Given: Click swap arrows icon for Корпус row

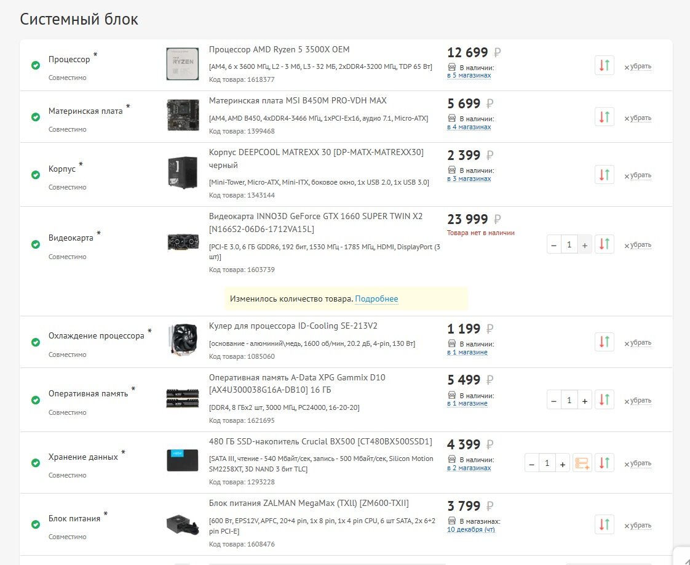Looking at the screenshot, I should tap(604, 175).
